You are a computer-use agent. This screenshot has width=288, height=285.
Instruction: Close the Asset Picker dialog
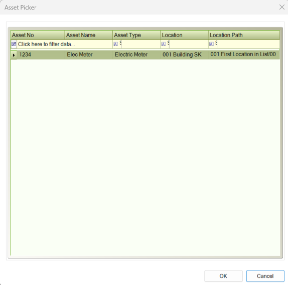[282, 7]
